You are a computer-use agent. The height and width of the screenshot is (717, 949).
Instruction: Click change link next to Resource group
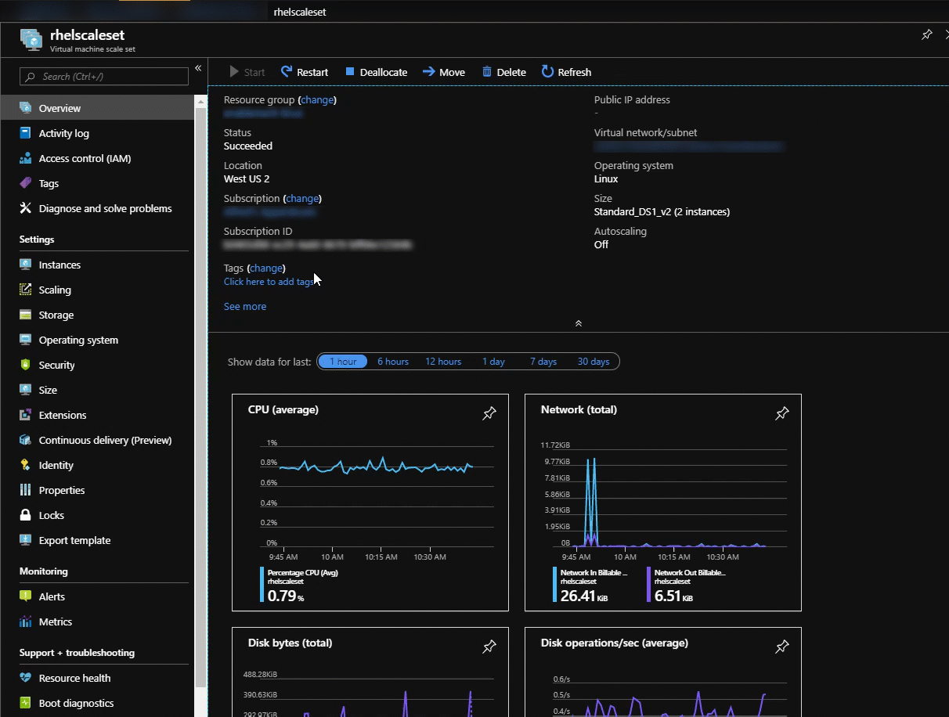[x=317, y=100]
